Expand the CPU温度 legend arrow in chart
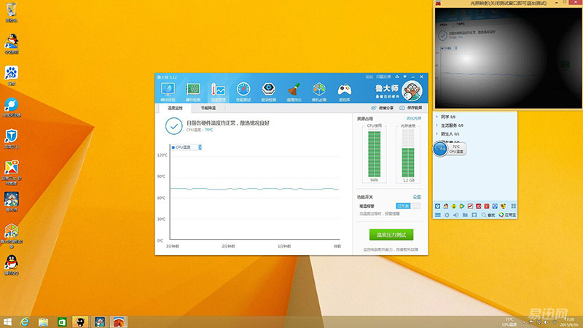The width and height of the screenshot is (583, 328). tap(200, 147)
